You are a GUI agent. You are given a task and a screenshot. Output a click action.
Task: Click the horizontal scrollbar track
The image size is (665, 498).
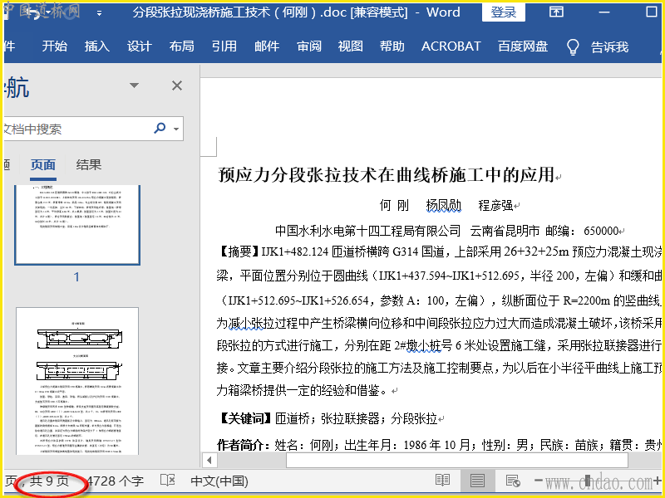[x=456, y=460]
